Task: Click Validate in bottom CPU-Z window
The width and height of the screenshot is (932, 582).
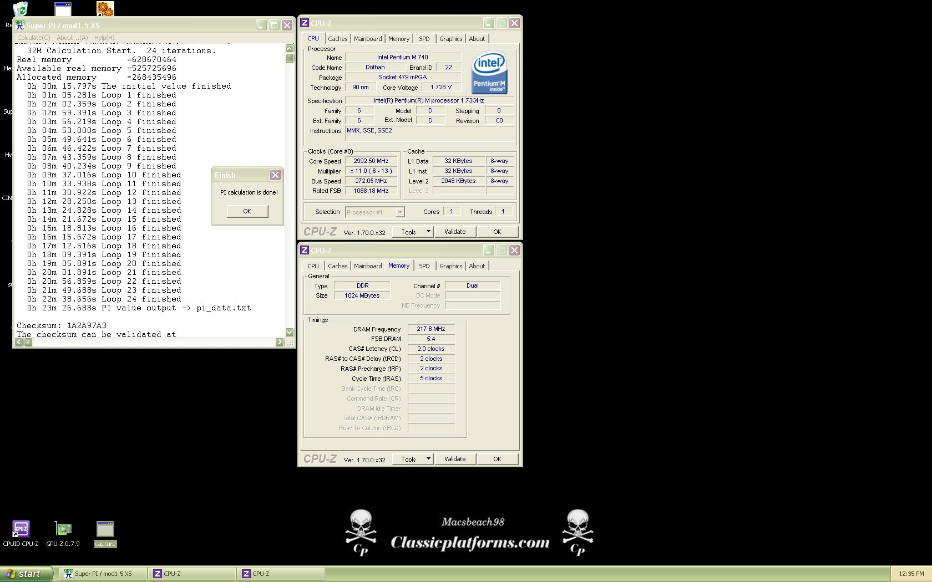Action: (x=455, y=459)
